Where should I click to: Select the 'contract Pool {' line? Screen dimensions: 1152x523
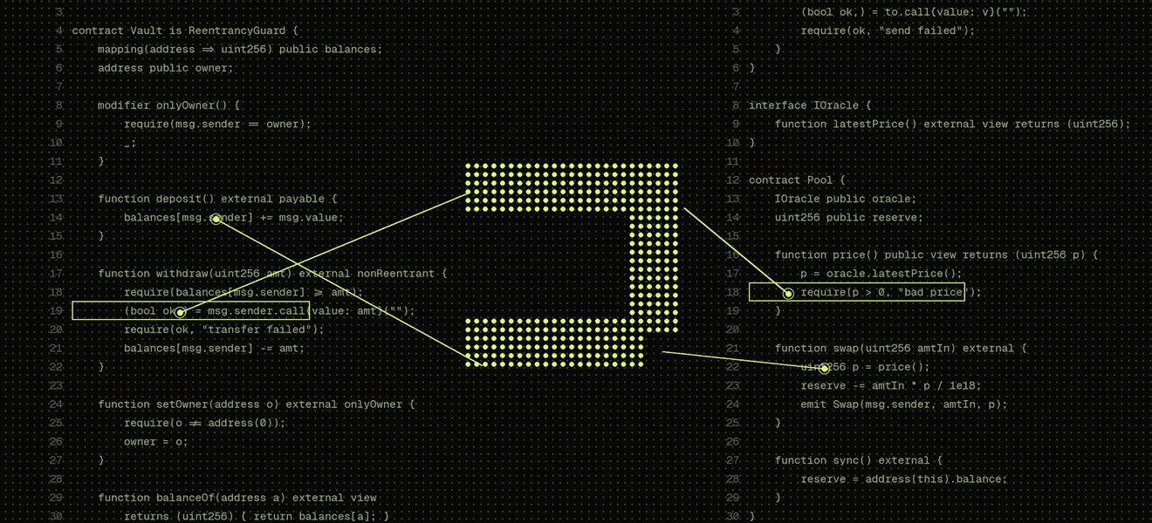[798, 180]
